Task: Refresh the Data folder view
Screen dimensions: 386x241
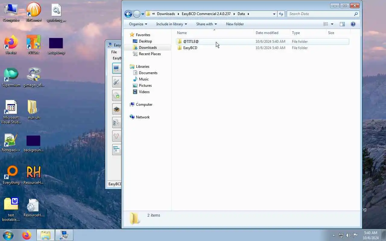Action: 281,14
